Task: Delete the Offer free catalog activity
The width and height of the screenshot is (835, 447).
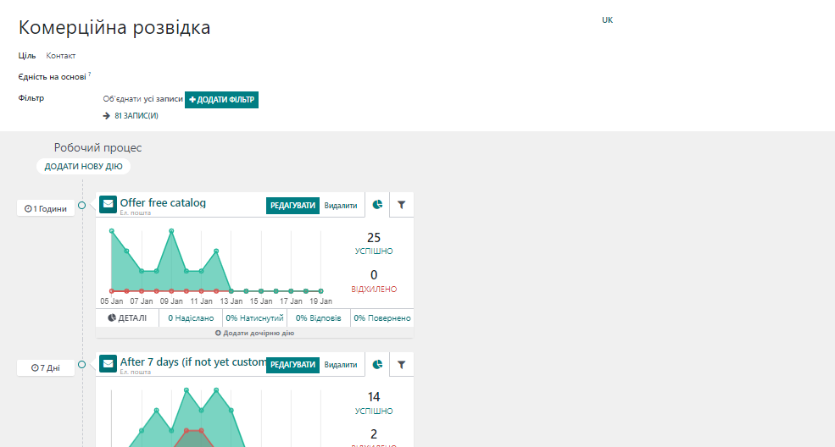Action: tap(341, 205)
